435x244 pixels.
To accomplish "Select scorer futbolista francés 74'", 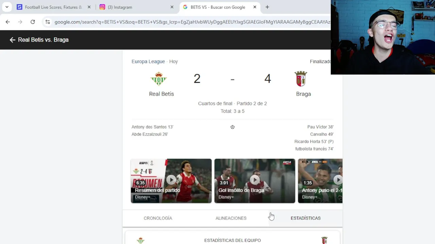I will (x=314, y=149).
